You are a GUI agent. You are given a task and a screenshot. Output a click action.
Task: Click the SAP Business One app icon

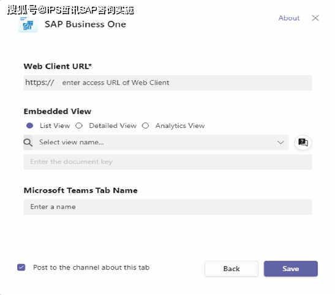pyautogui.click(x=28, y=24)
